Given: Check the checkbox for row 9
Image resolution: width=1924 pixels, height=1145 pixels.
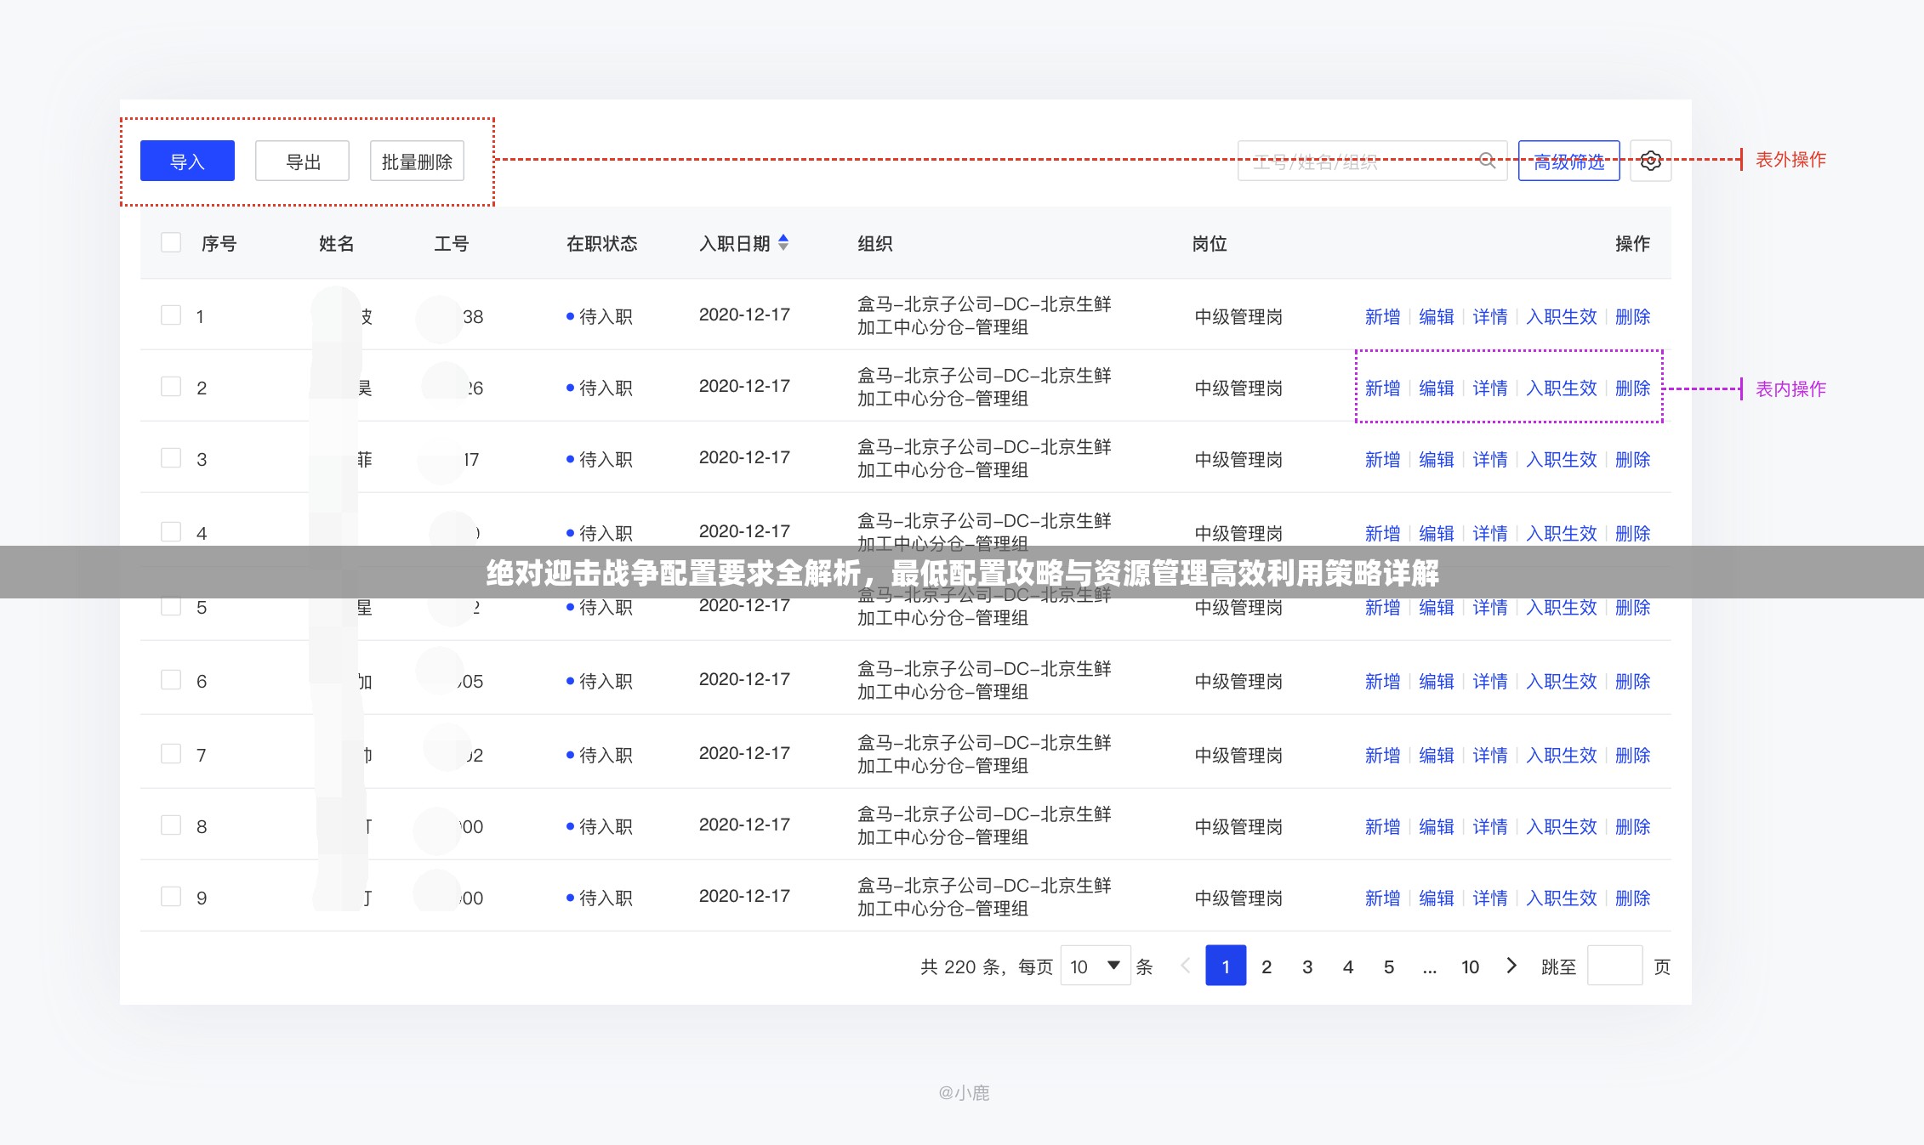Looking at the screenshot, I should [171, 897].
